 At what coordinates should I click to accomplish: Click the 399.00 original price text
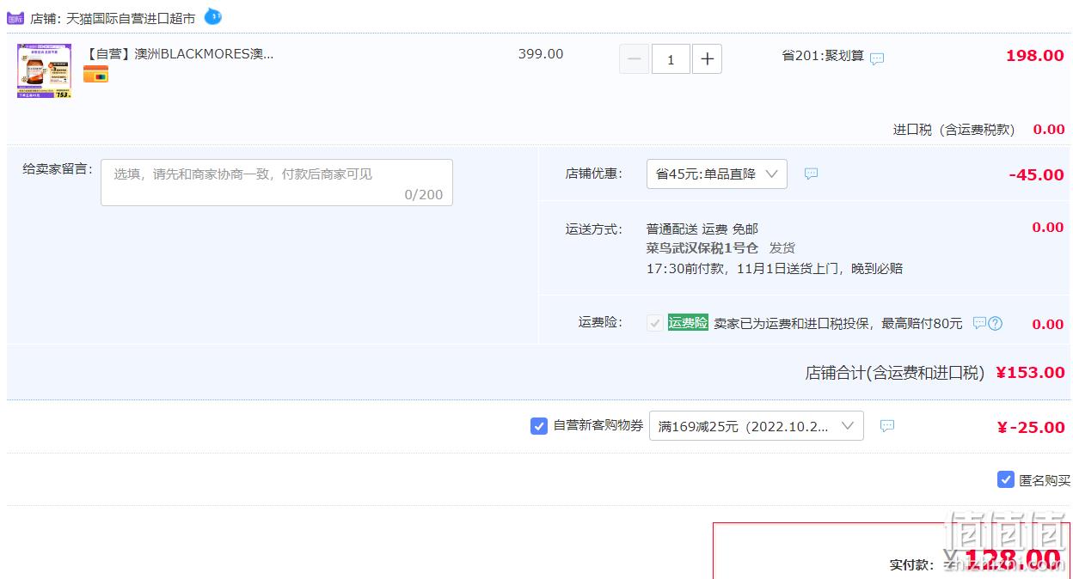(541, 54)
